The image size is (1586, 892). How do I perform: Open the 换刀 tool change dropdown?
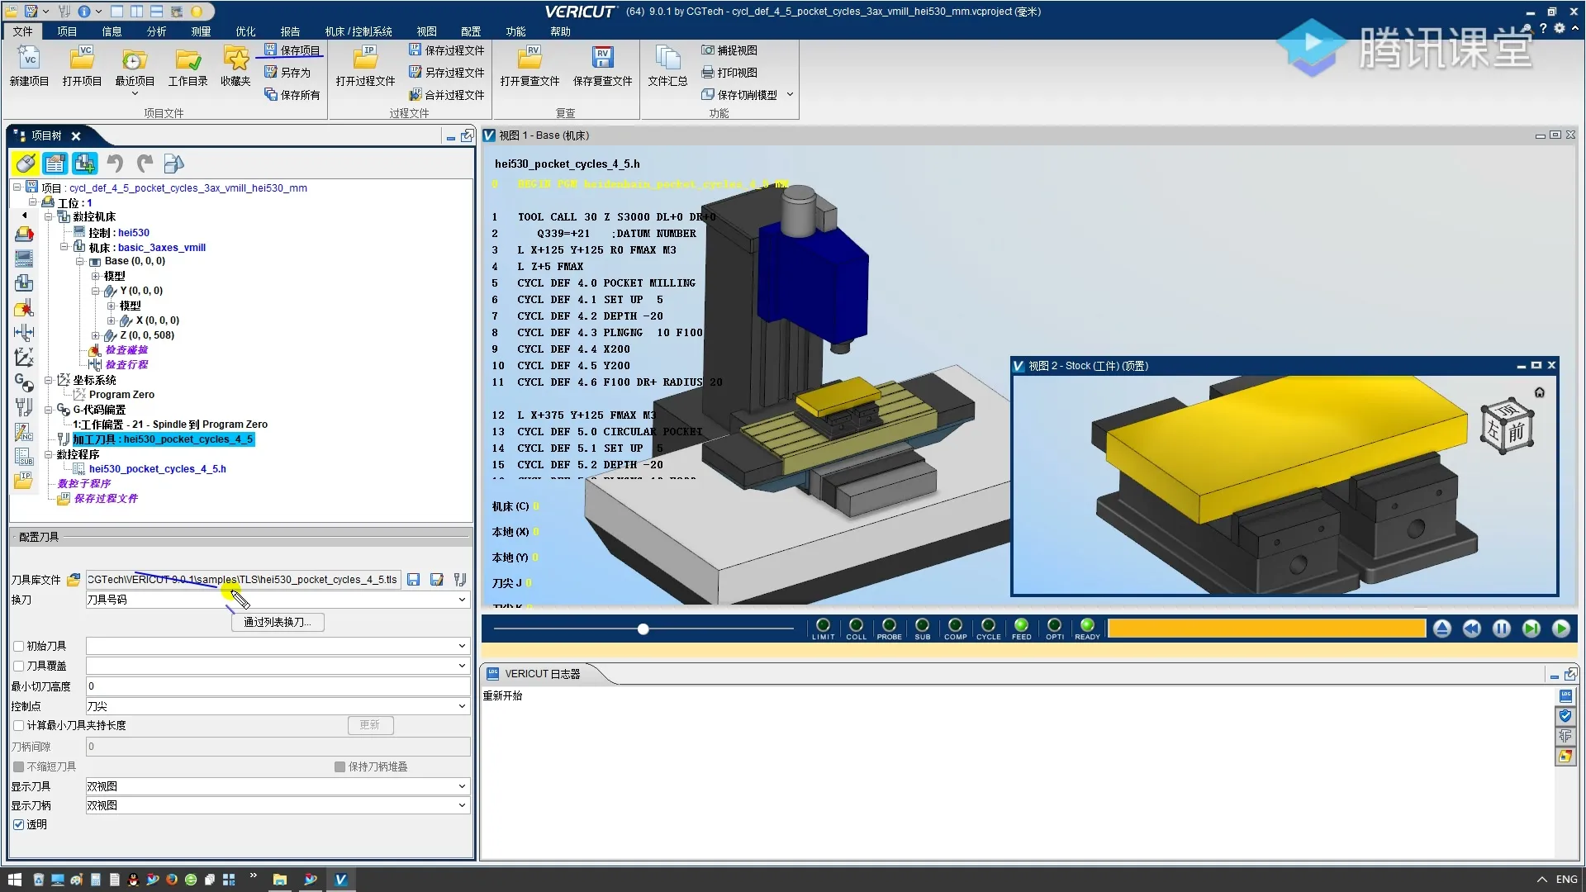[x=462, y=600]
